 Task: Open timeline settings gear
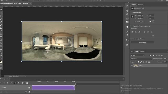point(19,83)
